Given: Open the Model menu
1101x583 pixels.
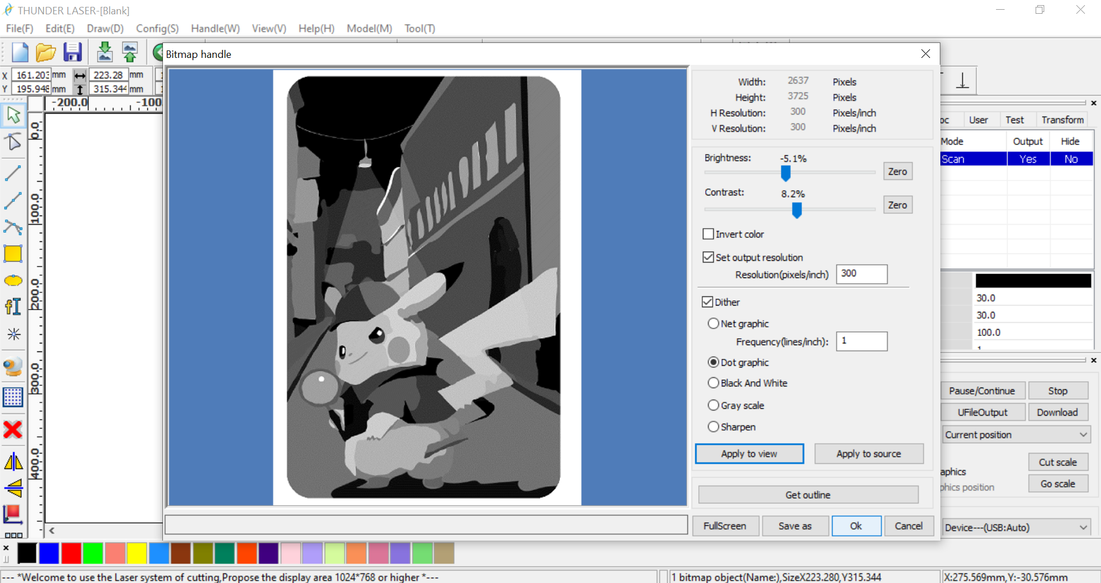Looking at the screenshot, I should (x=369, y=29).
